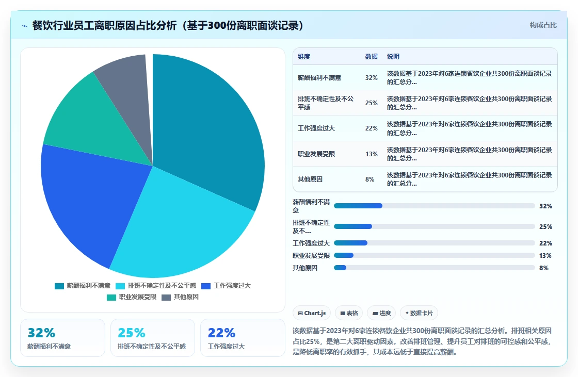
Task: Click 工作强度过大 table cell
Action: click(x=316, y=128)
